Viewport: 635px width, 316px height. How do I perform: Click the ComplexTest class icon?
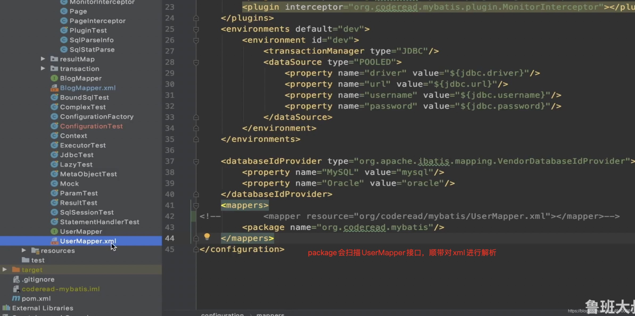[54, 107]
